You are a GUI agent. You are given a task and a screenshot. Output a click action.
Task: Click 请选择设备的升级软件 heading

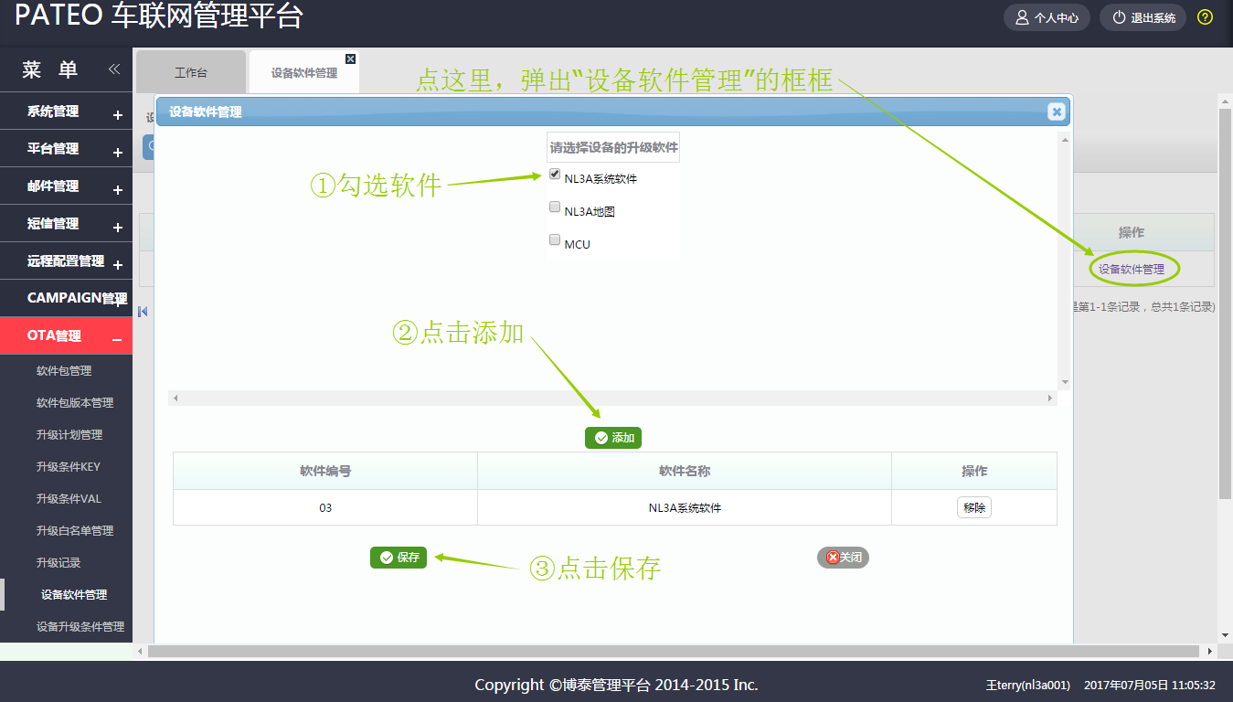pyautogui.click(x=613, y=147)
